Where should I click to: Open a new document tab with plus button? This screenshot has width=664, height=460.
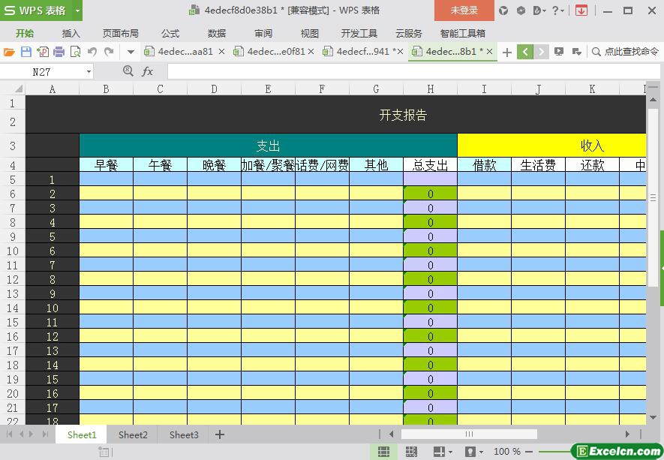click(507, 52)
